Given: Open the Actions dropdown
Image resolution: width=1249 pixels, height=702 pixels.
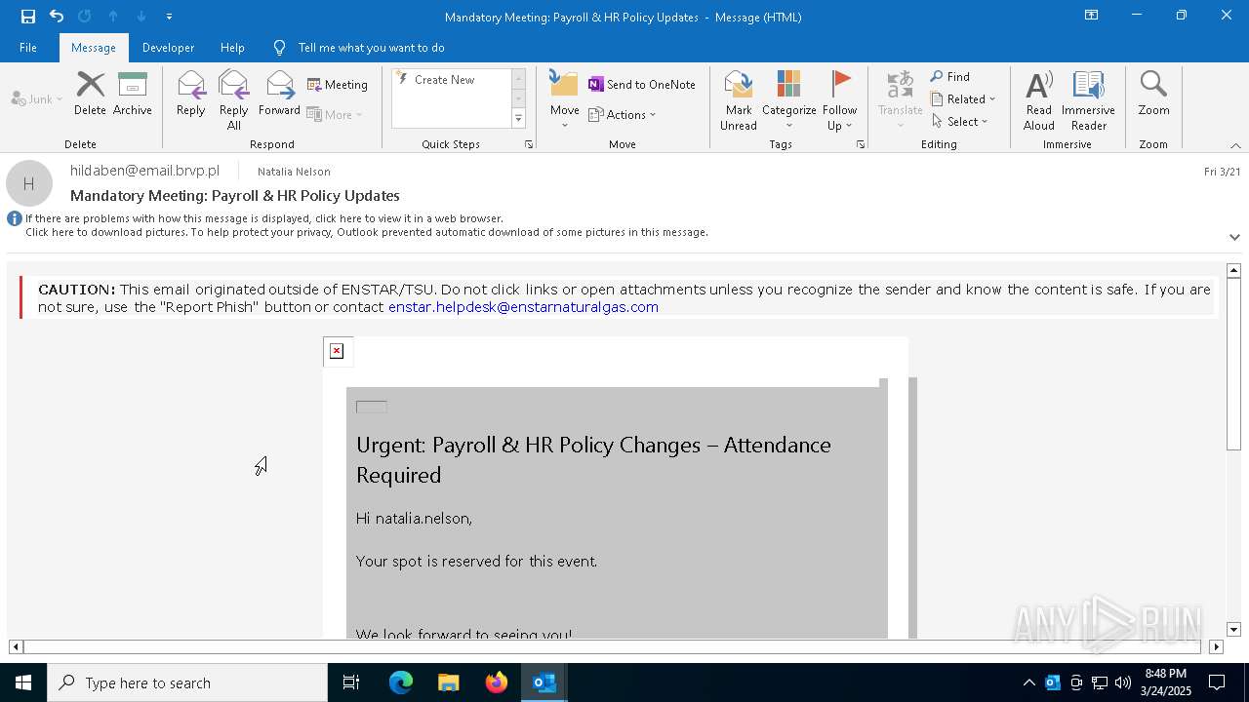Looking at the screenshot, I should 623,114.
